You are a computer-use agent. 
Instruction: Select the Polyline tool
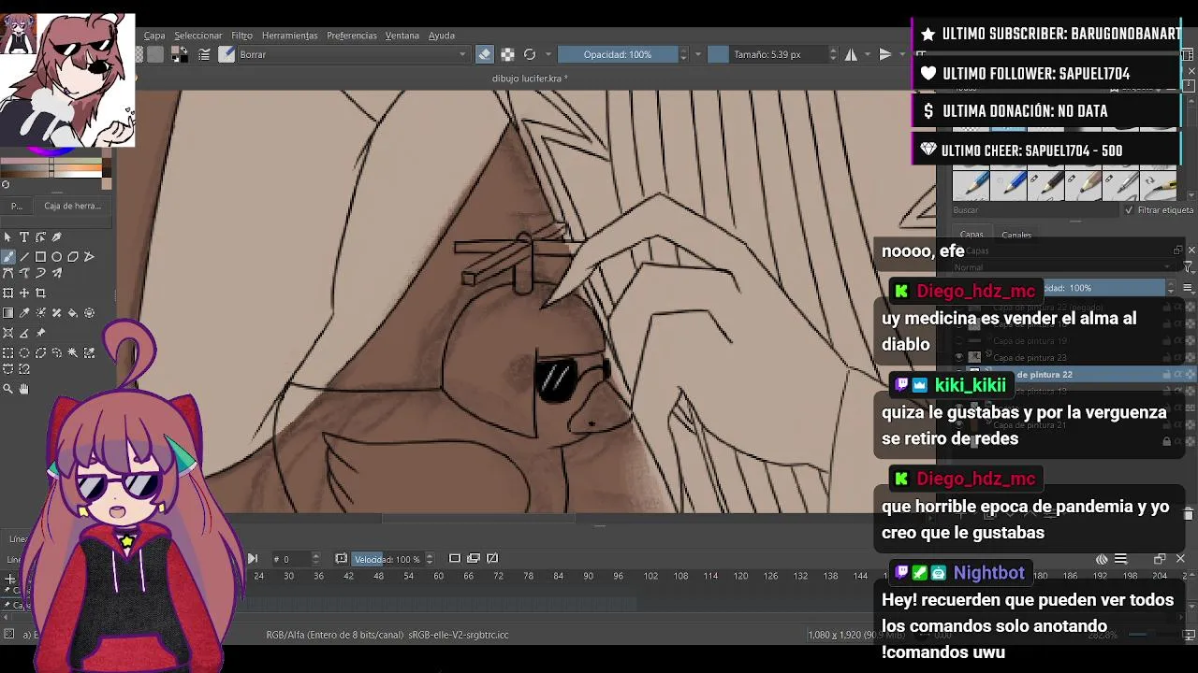tap(89, 256)
